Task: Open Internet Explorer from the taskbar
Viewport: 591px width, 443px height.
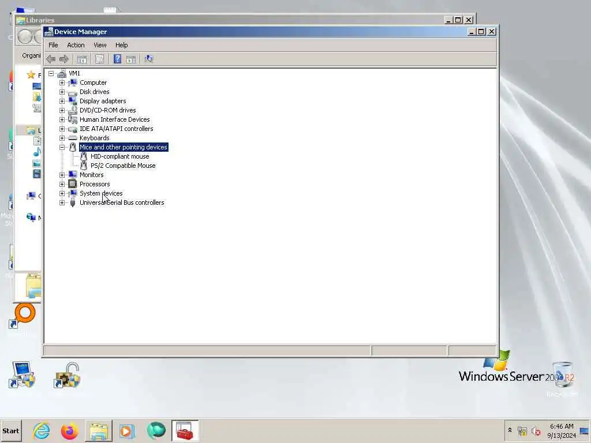Action: click(x=42, y=430)
